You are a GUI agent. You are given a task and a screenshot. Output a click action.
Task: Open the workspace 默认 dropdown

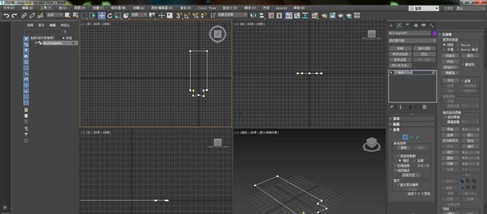pyautogui.click(x=470, y=8)
